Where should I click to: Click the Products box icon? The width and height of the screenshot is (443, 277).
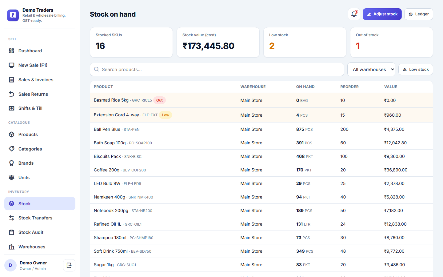click(12, 134)
